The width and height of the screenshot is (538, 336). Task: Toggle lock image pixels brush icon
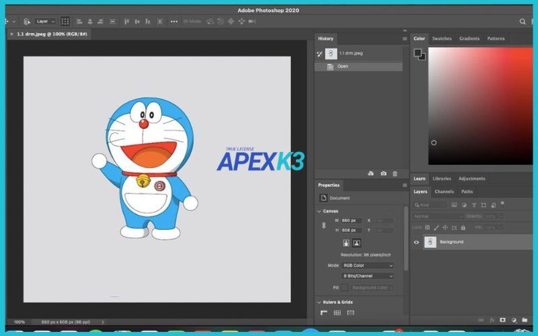[436, 227]
